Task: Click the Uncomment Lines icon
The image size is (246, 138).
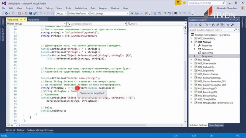Action: tap(170, 13)
